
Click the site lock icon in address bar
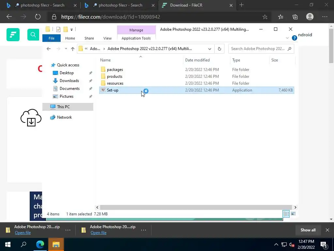click(x=54, y=17)
